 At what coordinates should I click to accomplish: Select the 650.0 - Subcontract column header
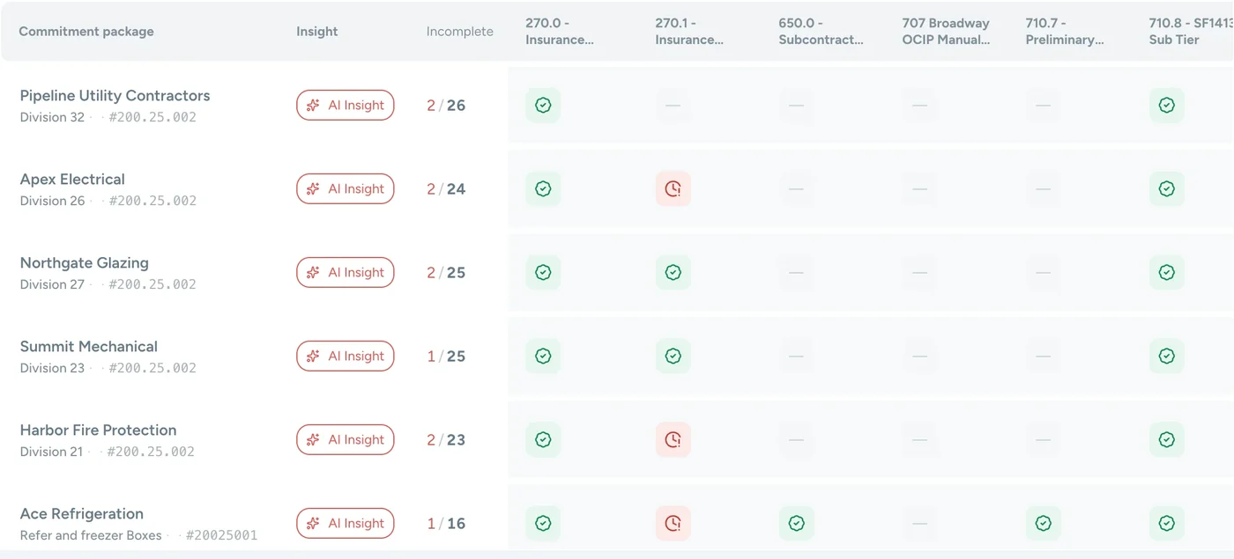[x=821, y=32]
